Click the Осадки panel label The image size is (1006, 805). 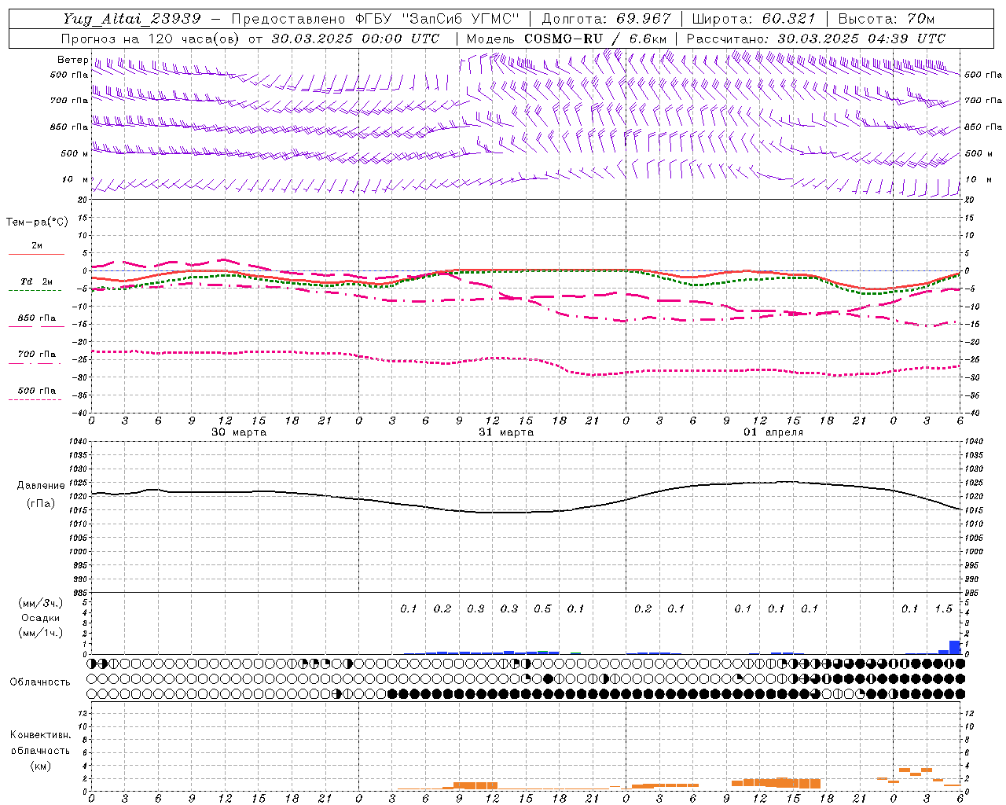click(x=41, y=618)
